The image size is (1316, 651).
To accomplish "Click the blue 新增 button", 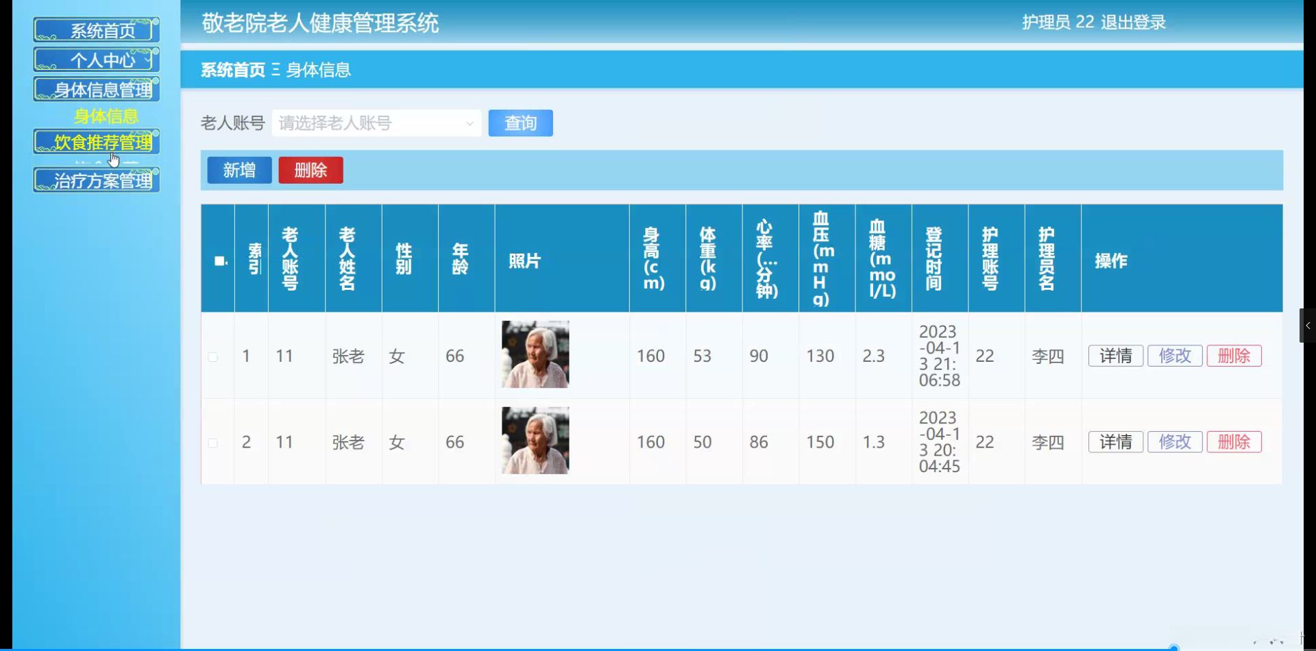I will pyautogui.click(x=239, y=170).
